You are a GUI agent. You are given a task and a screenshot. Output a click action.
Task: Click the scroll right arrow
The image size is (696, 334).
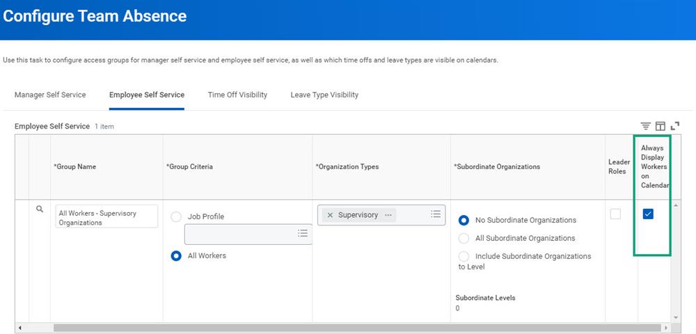pos(666,328)
